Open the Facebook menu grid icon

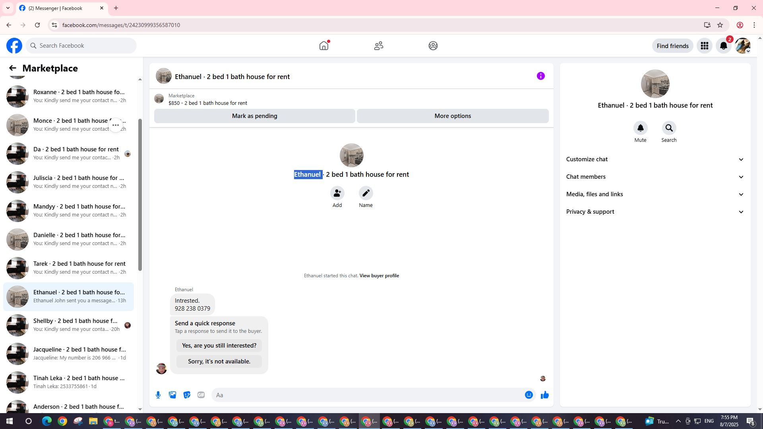point(705,46)
